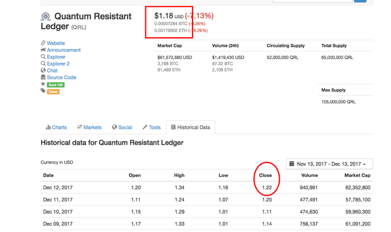
Task: Click the Low column header
Action: 224,175
